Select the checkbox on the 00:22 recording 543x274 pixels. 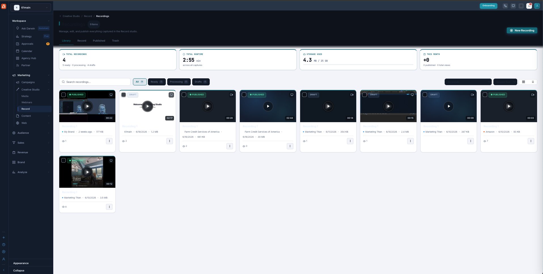coord(63,95)
